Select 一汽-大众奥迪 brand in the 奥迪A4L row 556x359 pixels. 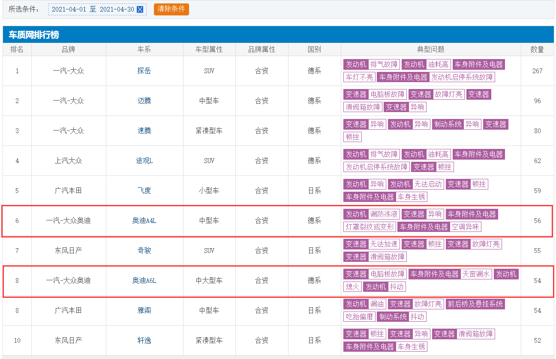[69, 221]
